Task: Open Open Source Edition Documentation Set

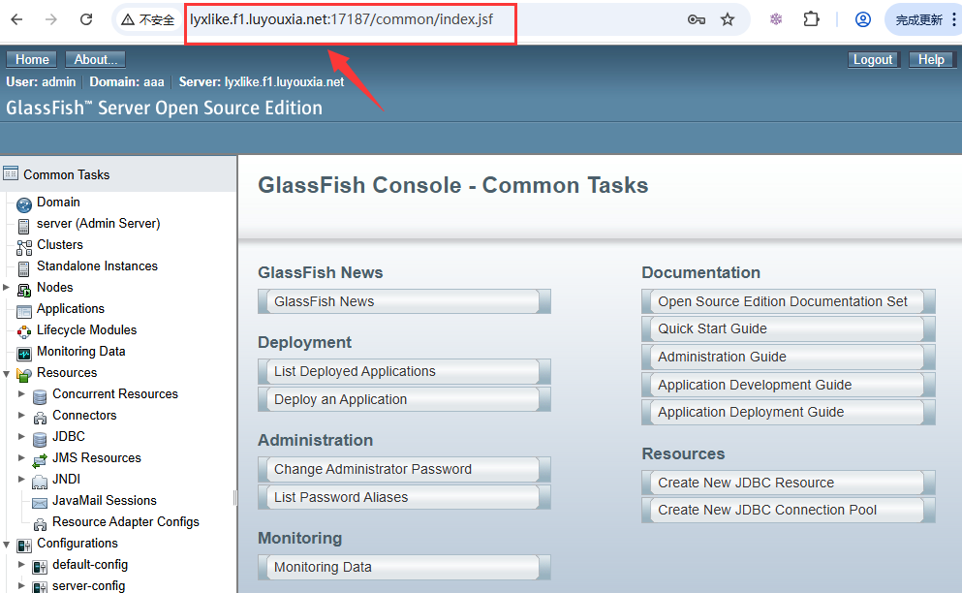Action: (x=789, y=301)
